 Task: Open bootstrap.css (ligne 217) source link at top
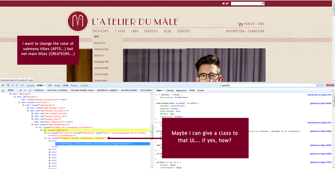coord(320,95)
